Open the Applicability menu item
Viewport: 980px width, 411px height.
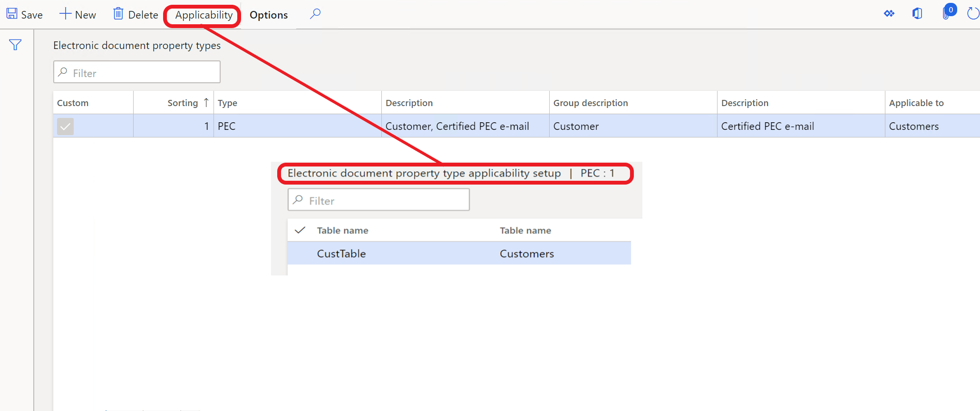[x=204, y=15]
